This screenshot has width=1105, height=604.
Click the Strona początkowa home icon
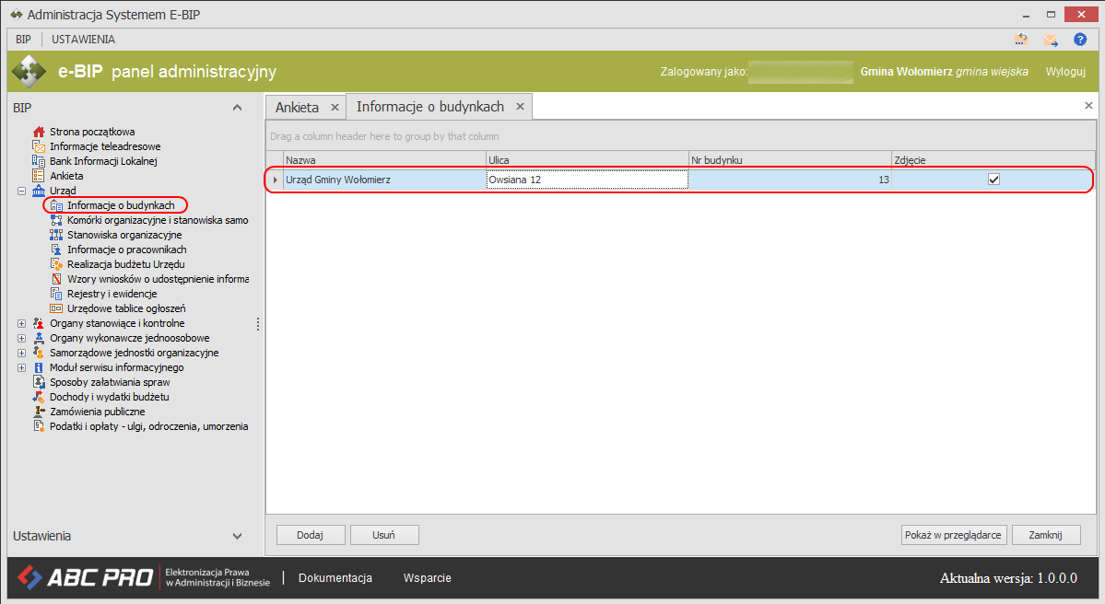pos(39,132)
